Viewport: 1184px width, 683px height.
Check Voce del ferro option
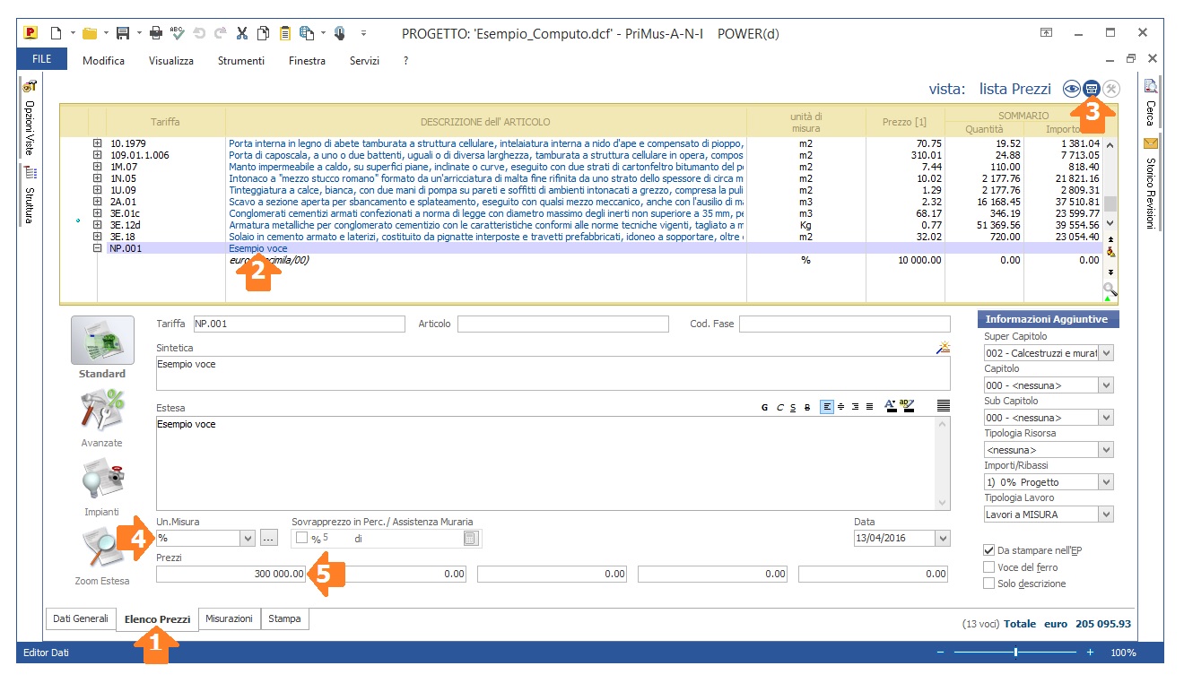pyautogui.click(x=989, y=566)
